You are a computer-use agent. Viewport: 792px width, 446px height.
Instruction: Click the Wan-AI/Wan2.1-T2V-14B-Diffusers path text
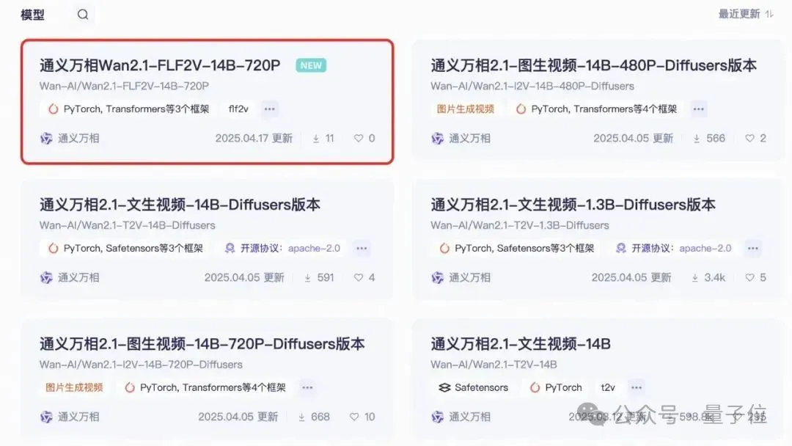(x=128, y=225)
